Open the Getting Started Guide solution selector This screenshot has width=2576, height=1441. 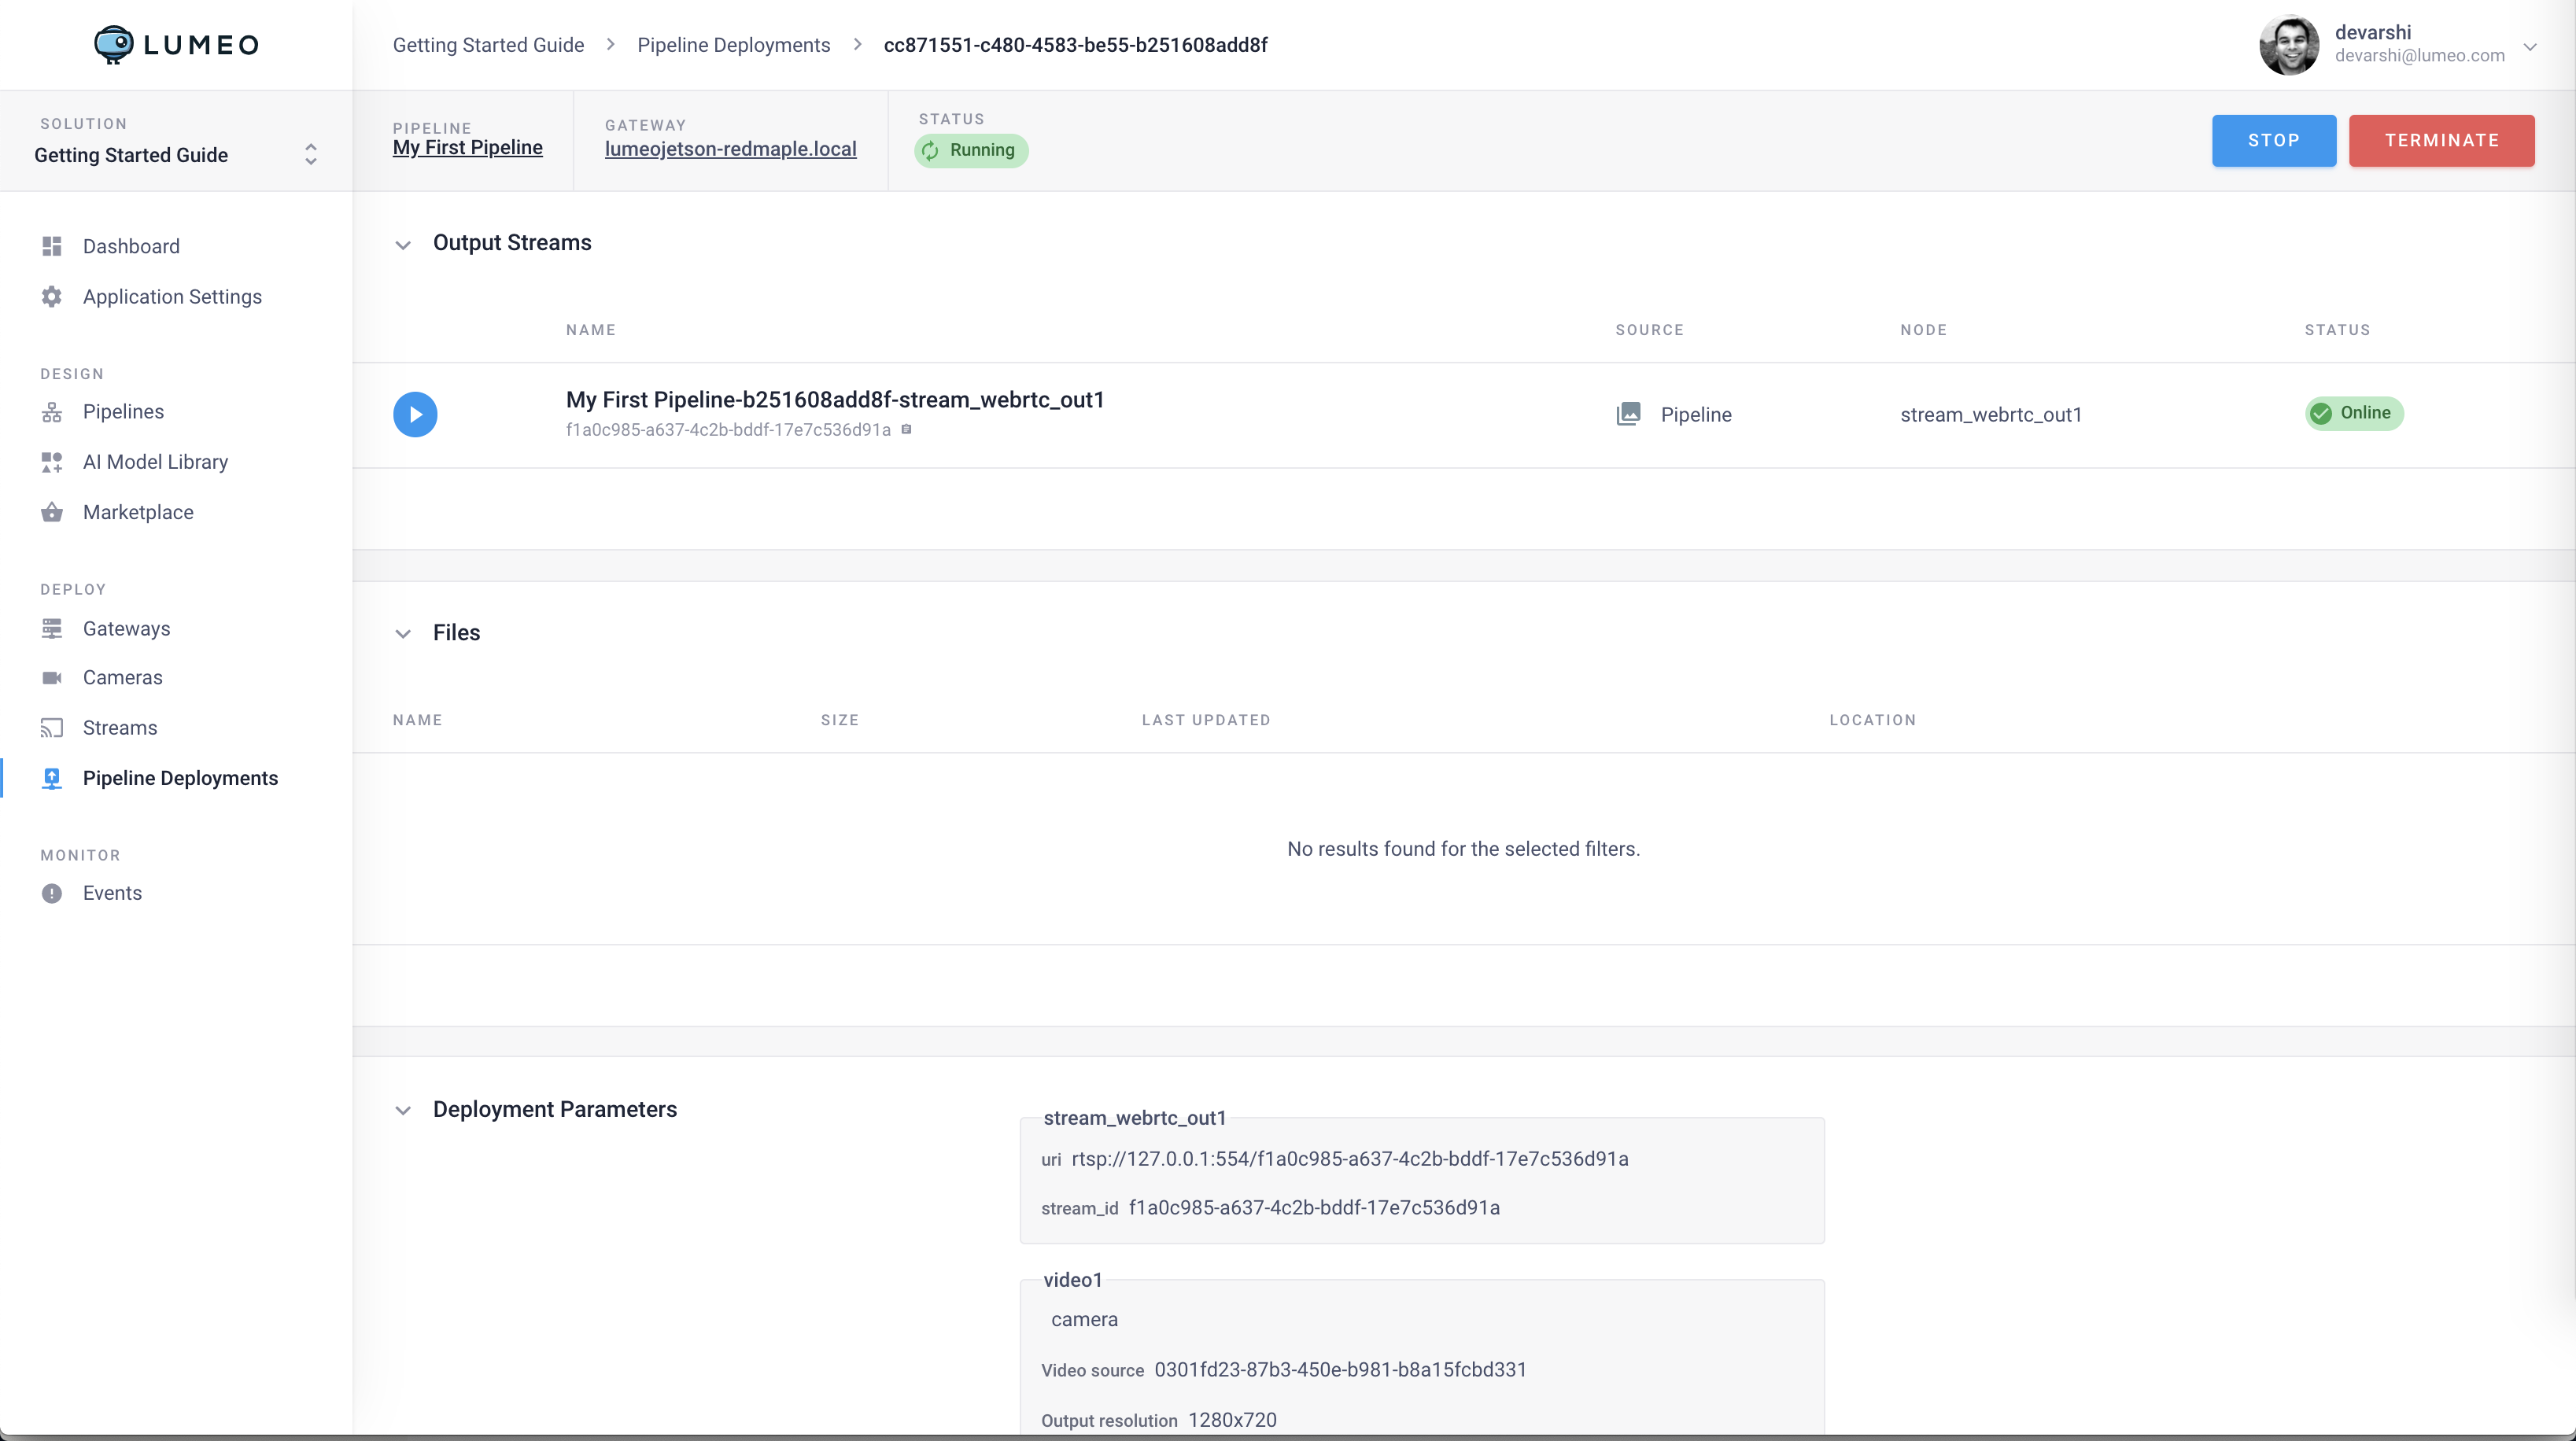click(311, 154)
